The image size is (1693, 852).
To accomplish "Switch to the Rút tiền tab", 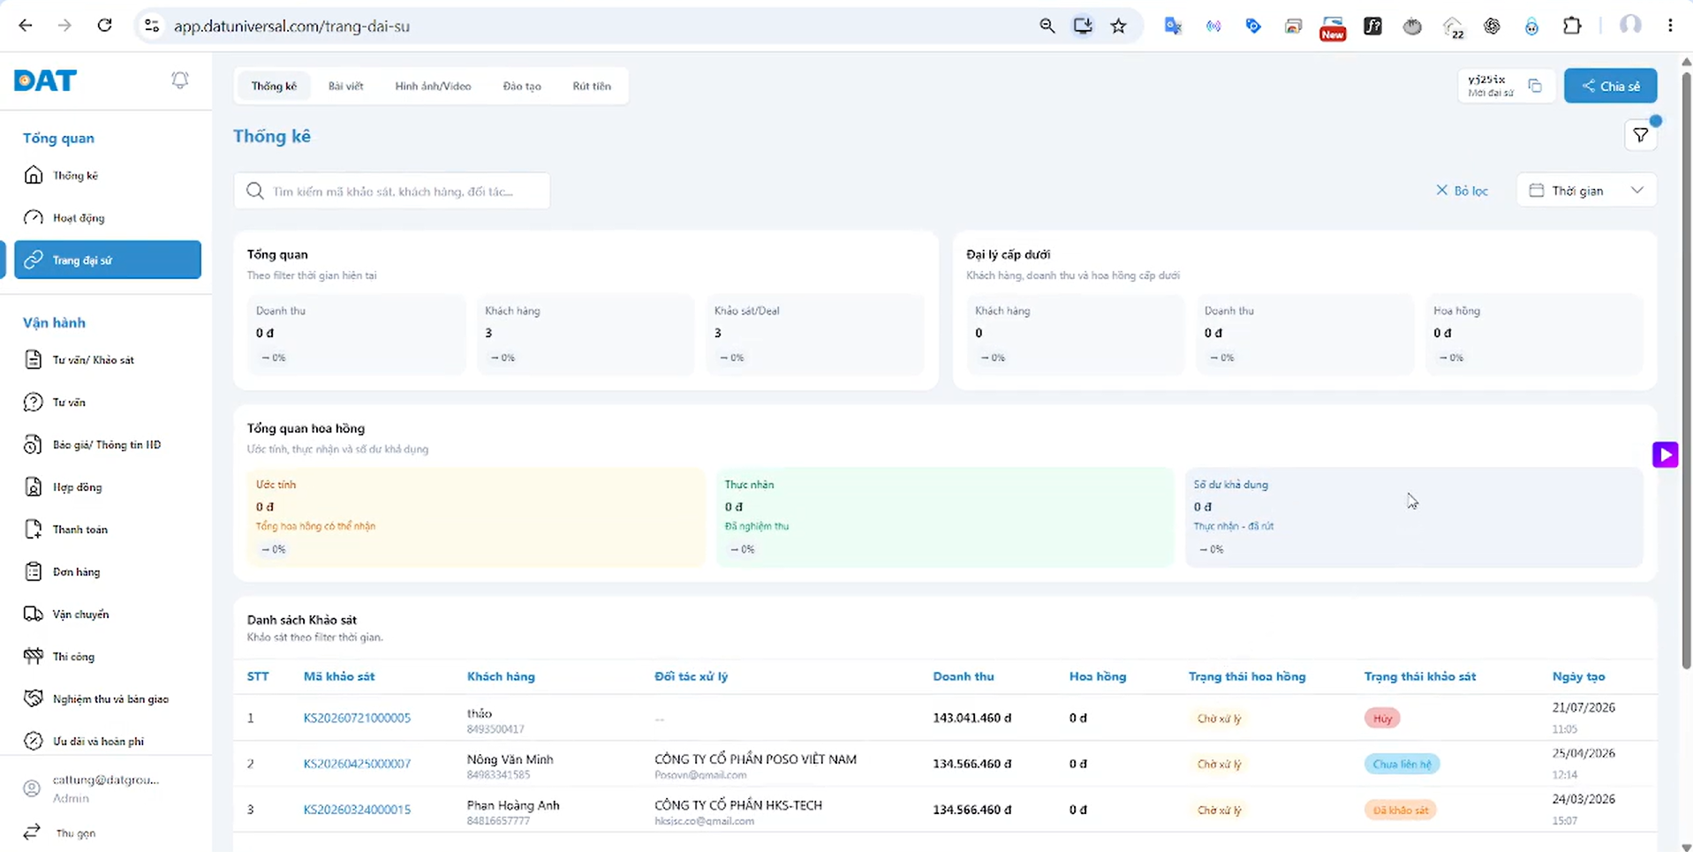I will coord(592,86).
